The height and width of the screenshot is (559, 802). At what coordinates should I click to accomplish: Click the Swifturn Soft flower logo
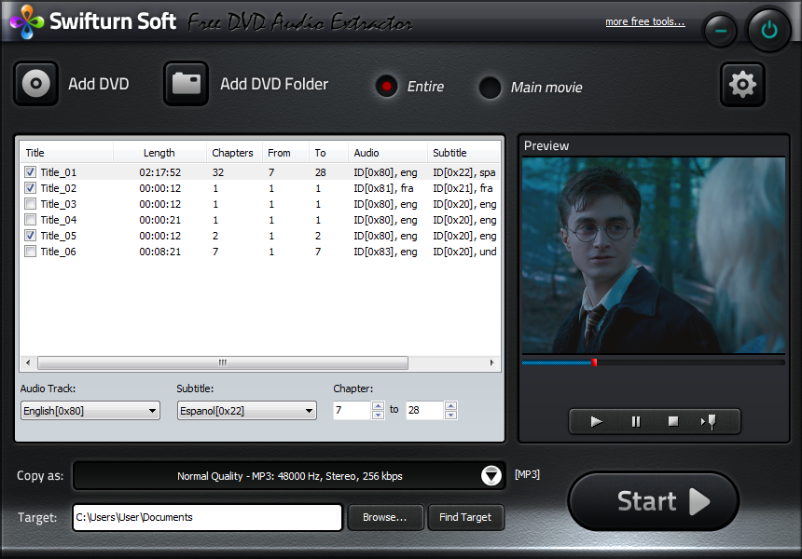27,22
